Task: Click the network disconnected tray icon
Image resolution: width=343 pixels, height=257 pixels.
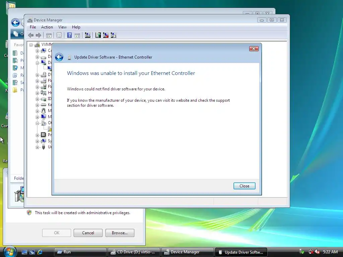Action: pos(311,252)
